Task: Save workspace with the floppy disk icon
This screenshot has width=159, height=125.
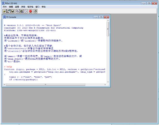Action: (13, 11)
